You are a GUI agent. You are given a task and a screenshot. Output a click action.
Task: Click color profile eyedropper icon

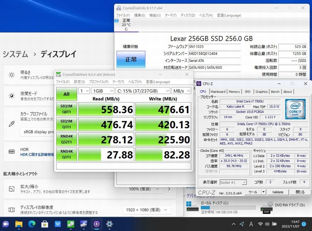tap(12, 124)
